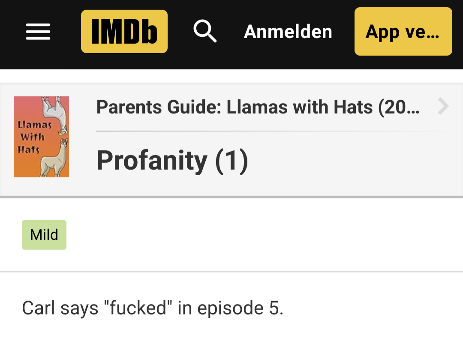Click "episode 5" in the profanity description

(x=241, y=308)
